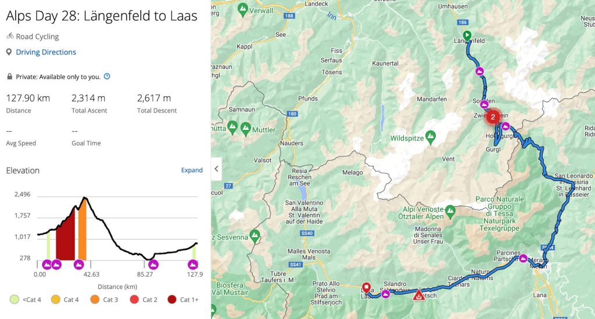Click the Cat 3 orange legend swatch
This screenshot has width=595, height=319.
pyautogui.click(x=95, y=299)
